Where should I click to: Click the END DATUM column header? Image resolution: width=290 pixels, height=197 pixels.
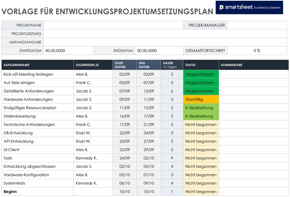(x=149, y=65)
